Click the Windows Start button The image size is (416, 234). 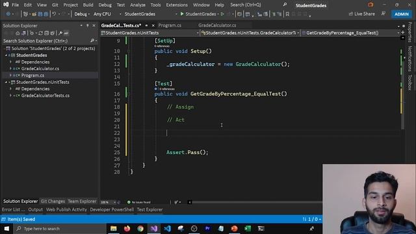click(x=6, y=228)
